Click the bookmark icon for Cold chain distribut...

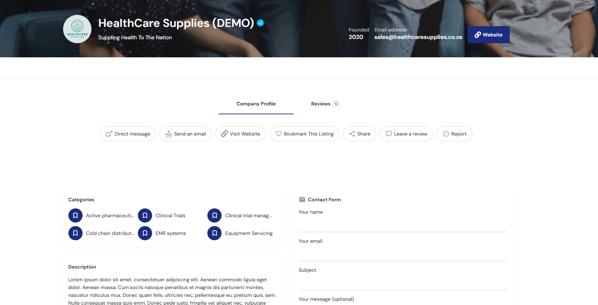[76, 233]
